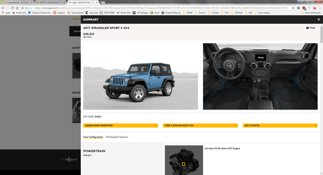Click the red YouTube-style extension icon

tap(315, 8)
